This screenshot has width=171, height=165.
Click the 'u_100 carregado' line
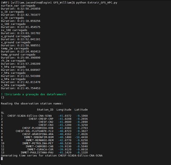[13, 24]
